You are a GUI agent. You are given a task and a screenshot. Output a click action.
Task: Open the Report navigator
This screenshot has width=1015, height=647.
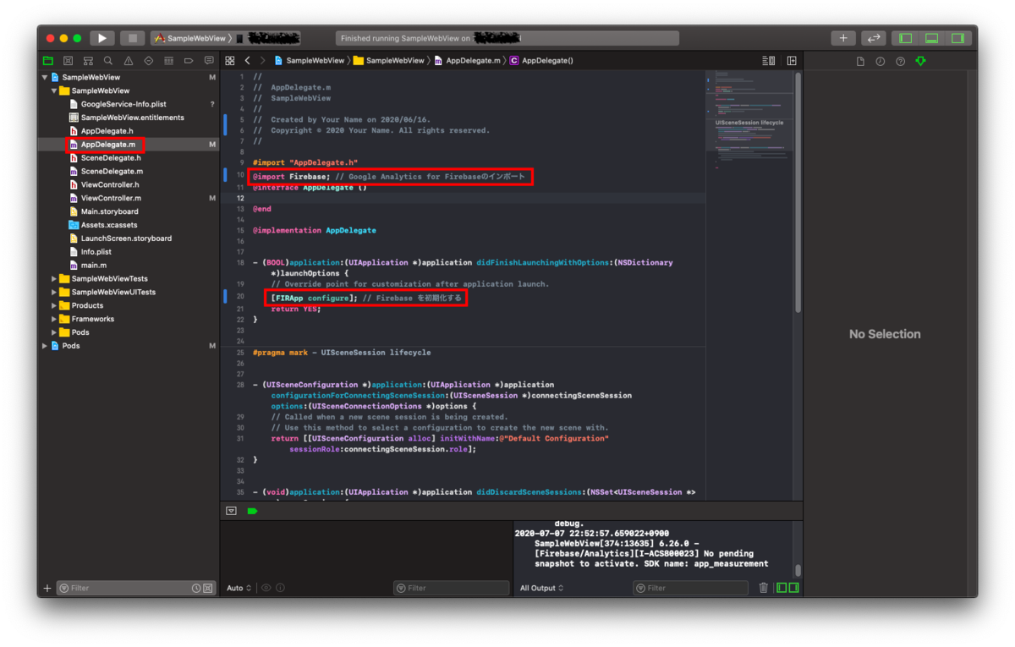coord(208,61)
